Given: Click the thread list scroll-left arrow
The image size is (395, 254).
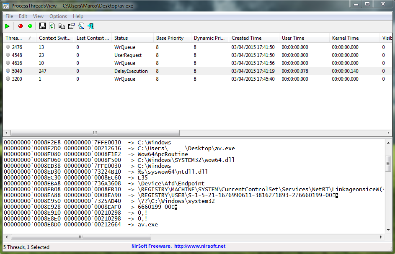Looking at the screenshot, I should [6, 133].
